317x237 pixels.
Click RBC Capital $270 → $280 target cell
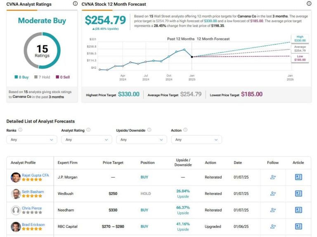[113, 227]
